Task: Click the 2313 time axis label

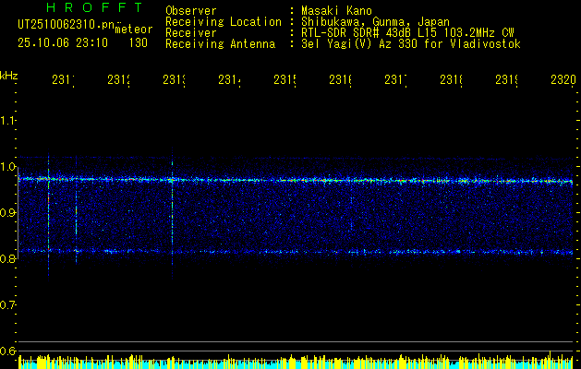Action: [x=175, y=80]
